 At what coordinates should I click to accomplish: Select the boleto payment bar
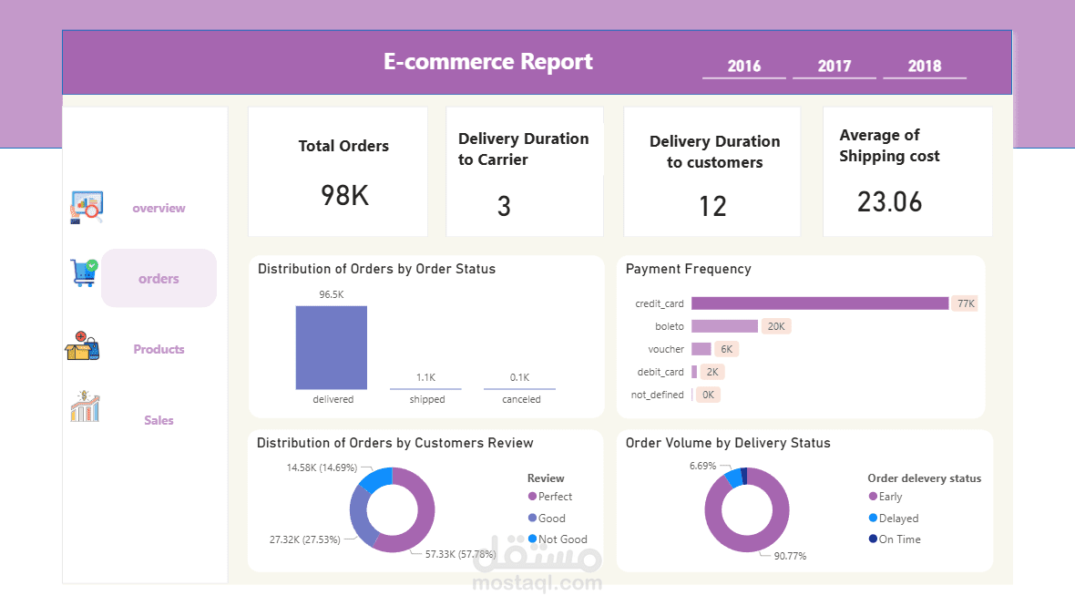[724, 326]
